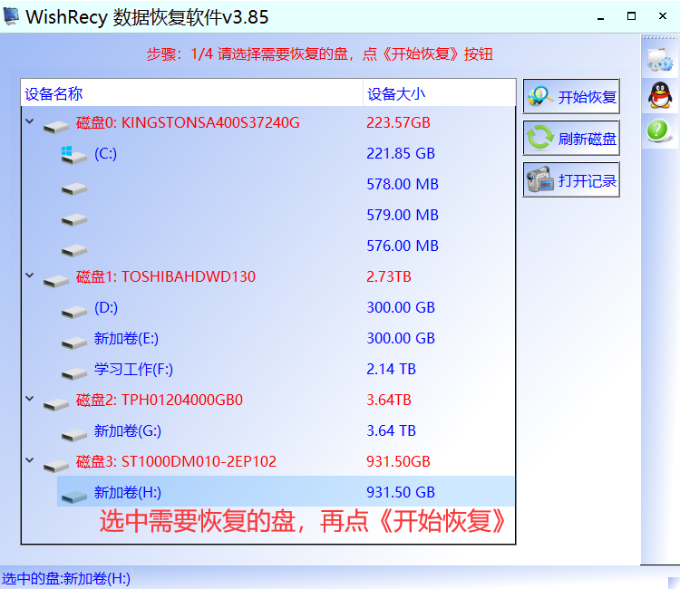Click the highlighted drive icon beside 新加卷(H:)
The height and width of the screenshot is (589, 680).
click(74, 497)
